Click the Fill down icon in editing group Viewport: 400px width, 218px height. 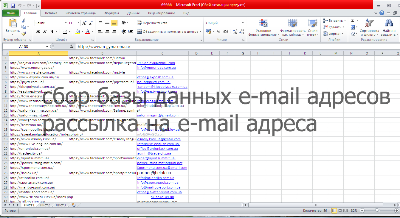(x=353, y=27)
